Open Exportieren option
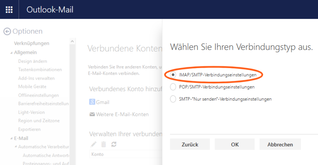The height and width of the screenshot is (165, 318). pyautogui.click(x=30, y=129)
